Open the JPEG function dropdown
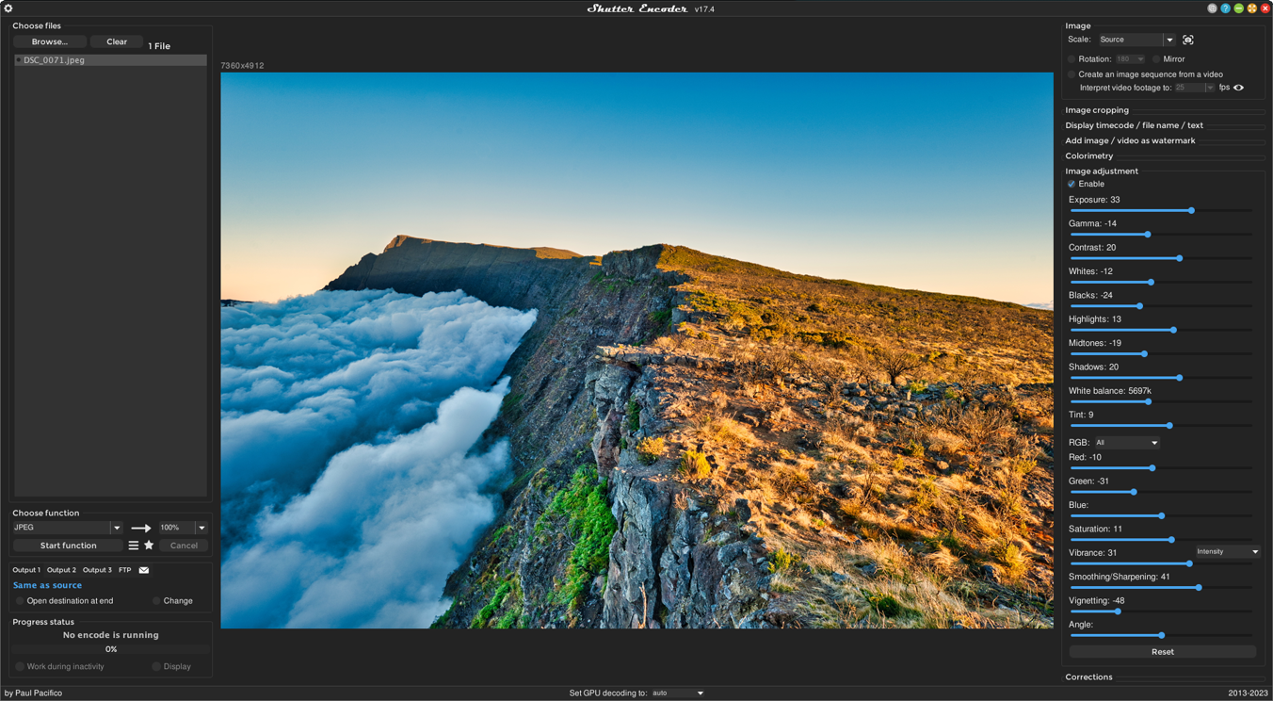Screen dimensions: 1273x701 [x=64, y=528]
